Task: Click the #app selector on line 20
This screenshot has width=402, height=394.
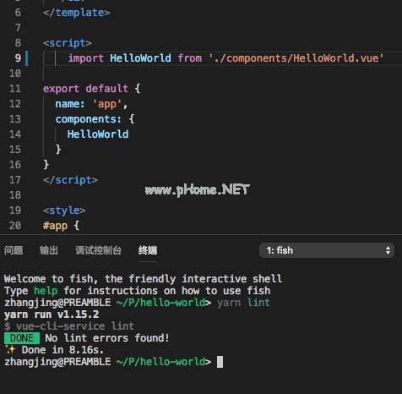Action: pyautogui.click(x=55, y=226)
